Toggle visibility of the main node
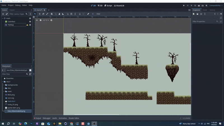 click(30, 18)
